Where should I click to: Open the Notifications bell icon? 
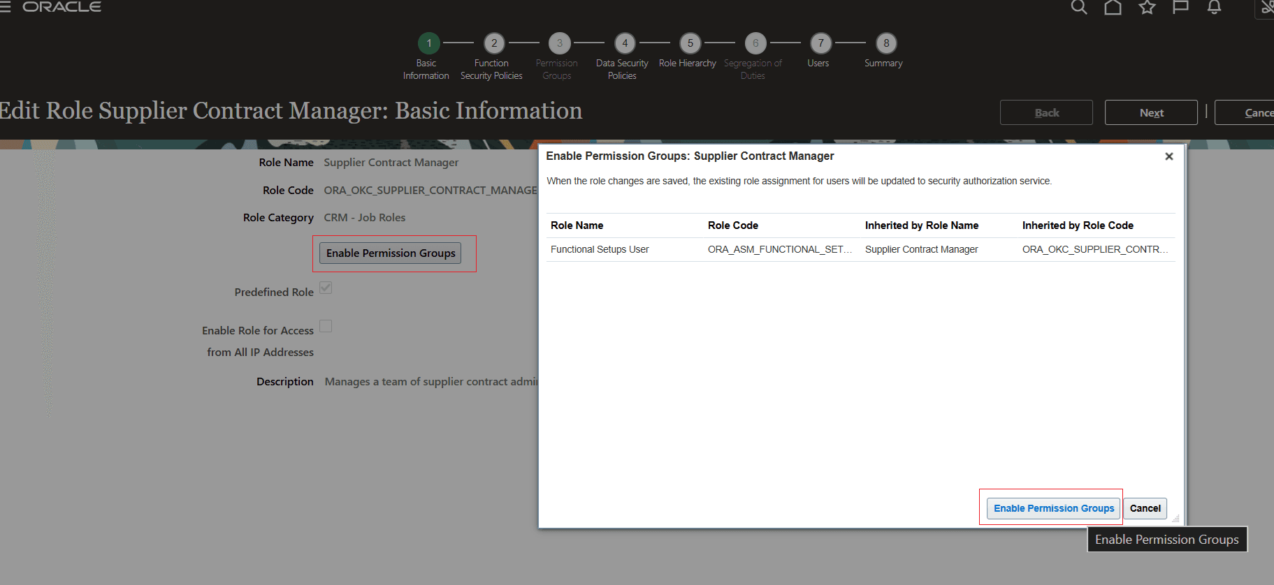pyautogui.click(x=1215, y=7)
